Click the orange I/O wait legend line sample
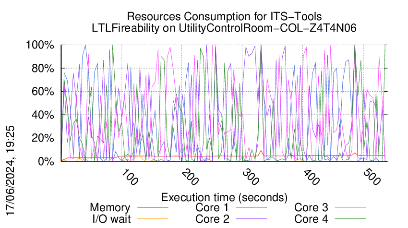408x228 pixels. (x=153, y=219)
